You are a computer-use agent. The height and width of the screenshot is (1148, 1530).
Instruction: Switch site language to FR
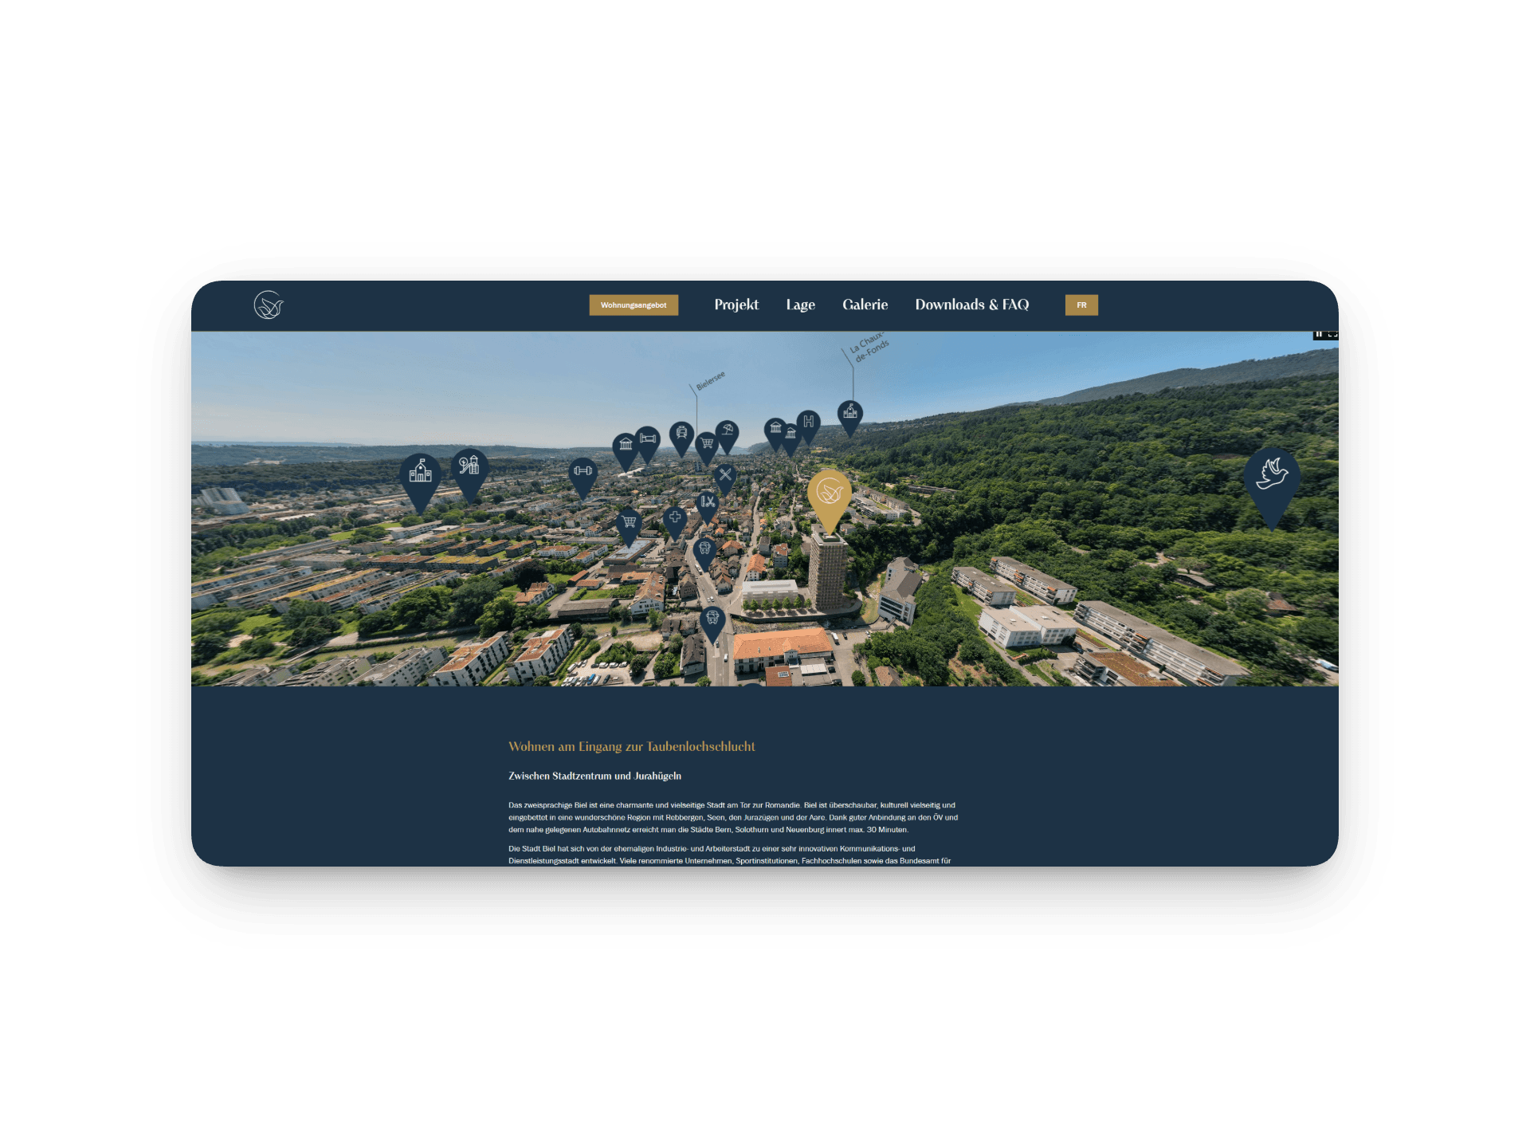tap(1081, 305)
